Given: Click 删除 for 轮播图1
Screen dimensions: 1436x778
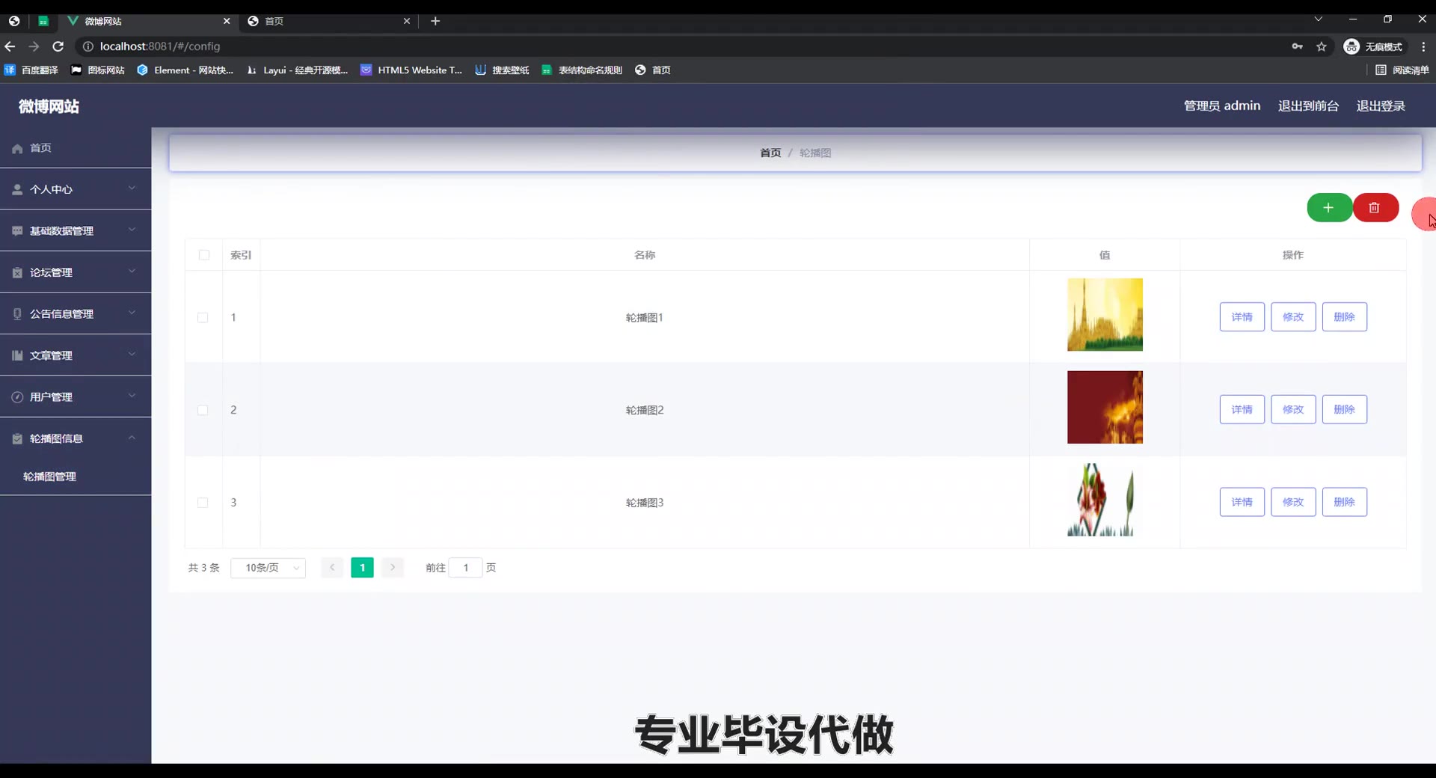Looking at the screenshot, I should pos(1345,317).
